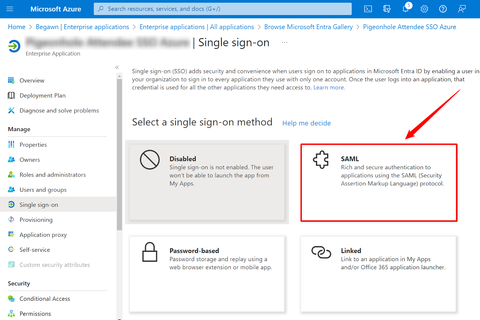Click Roles and administrators icon

[11, 175]
